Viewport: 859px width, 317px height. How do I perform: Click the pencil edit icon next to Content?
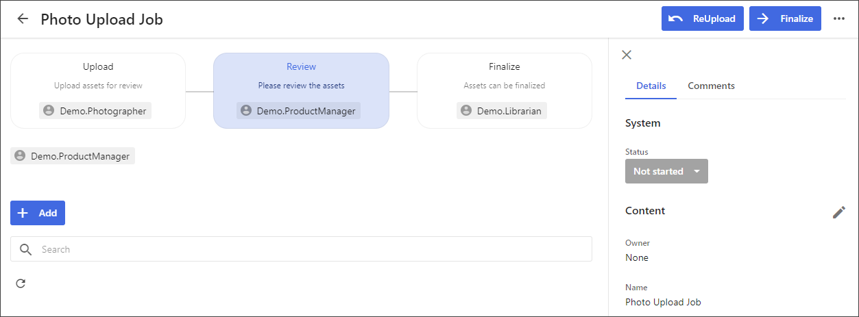[839, 212]
